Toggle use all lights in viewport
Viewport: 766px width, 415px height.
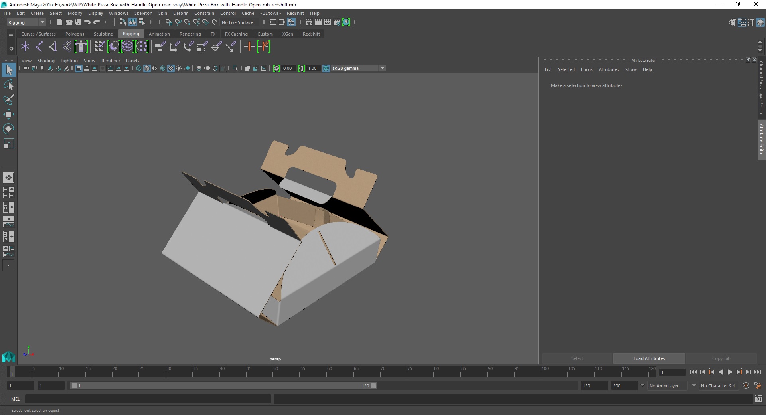tap(179, 68)
